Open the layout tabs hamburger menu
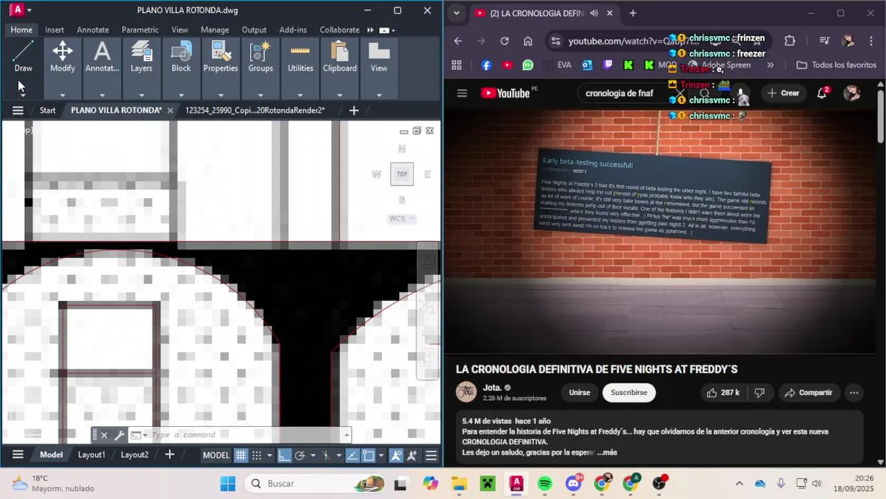This screenshot has width=886, height=499. tap(18, 455)
